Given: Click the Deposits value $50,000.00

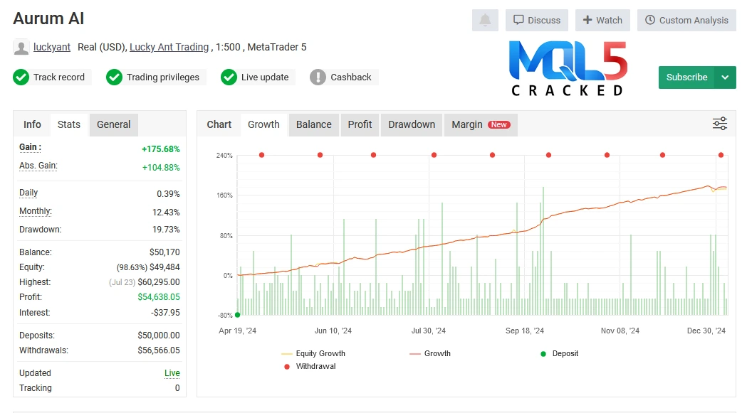Looking at the screenshot, I should tap(159, 336).
